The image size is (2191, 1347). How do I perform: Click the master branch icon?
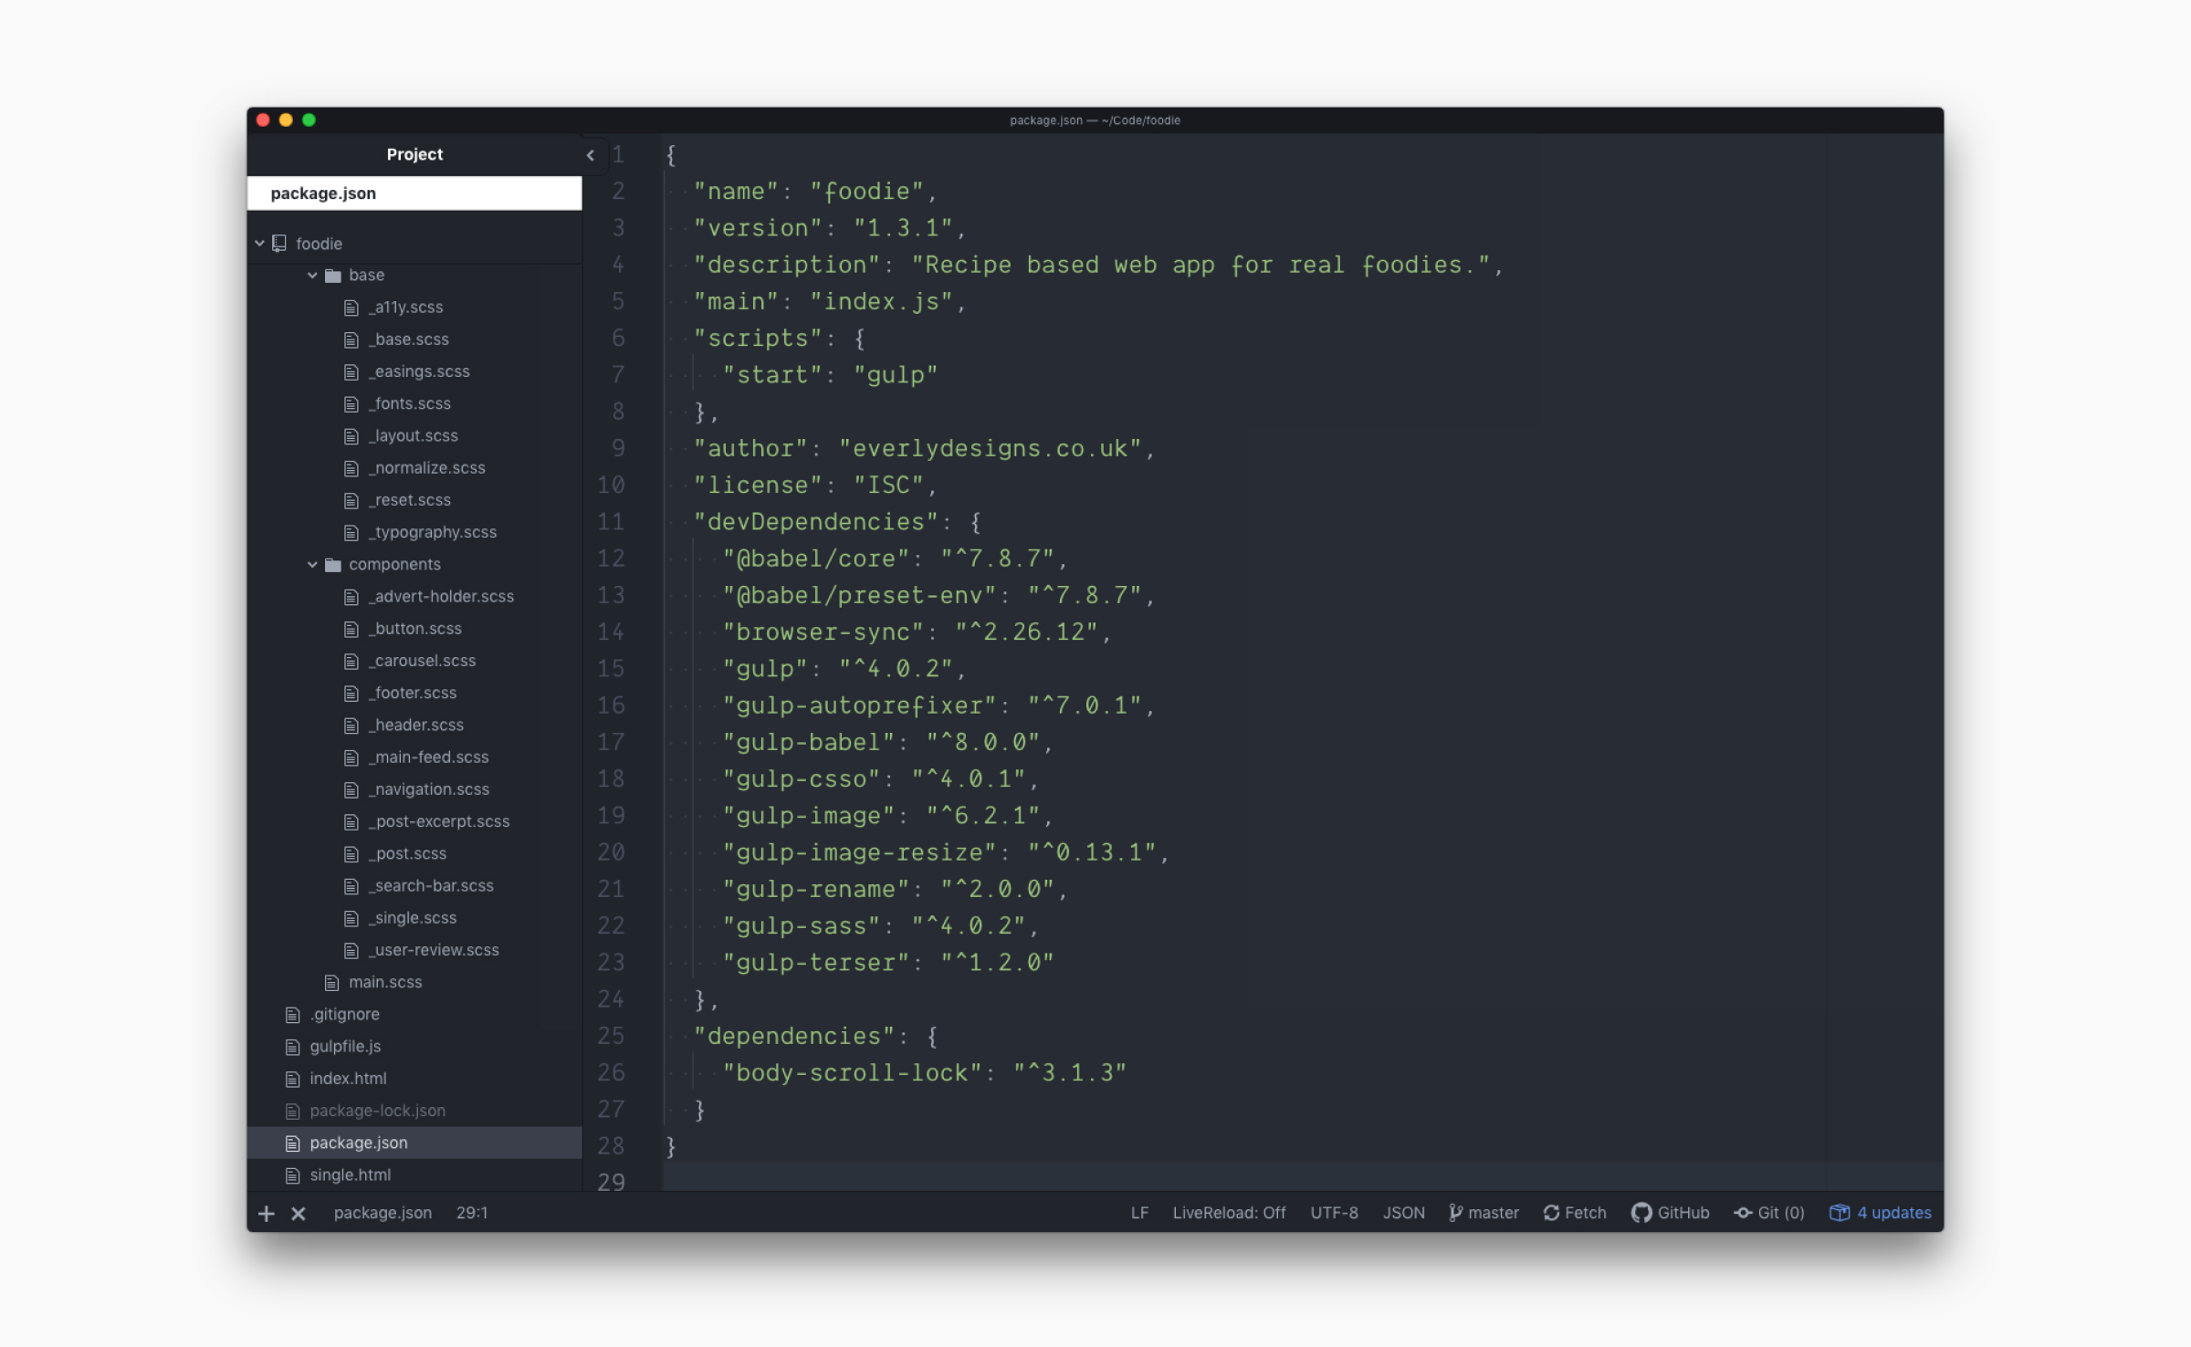point(1455,1213)
